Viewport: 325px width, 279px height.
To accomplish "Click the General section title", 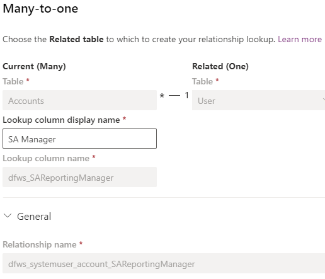I will tap(34, 217).
